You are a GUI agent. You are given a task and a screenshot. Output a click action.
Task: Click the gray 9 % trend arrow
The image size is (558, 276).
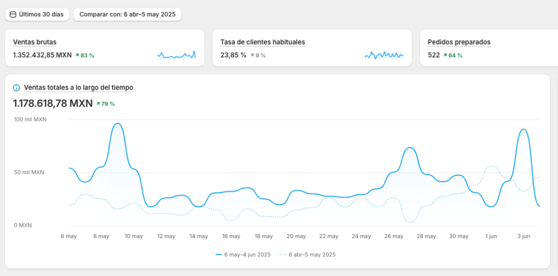point(252,56)
